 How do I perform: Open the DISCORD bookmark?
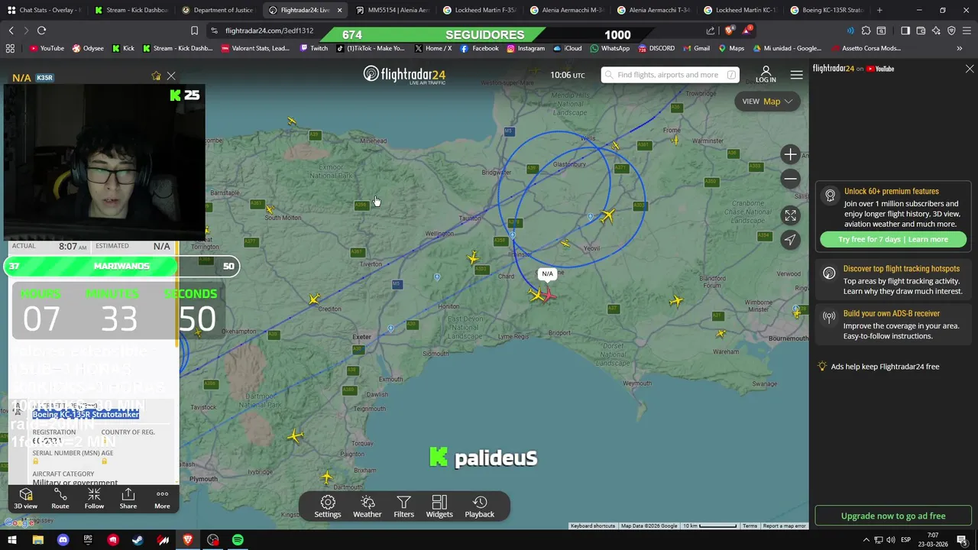click(x=656, y=48)
